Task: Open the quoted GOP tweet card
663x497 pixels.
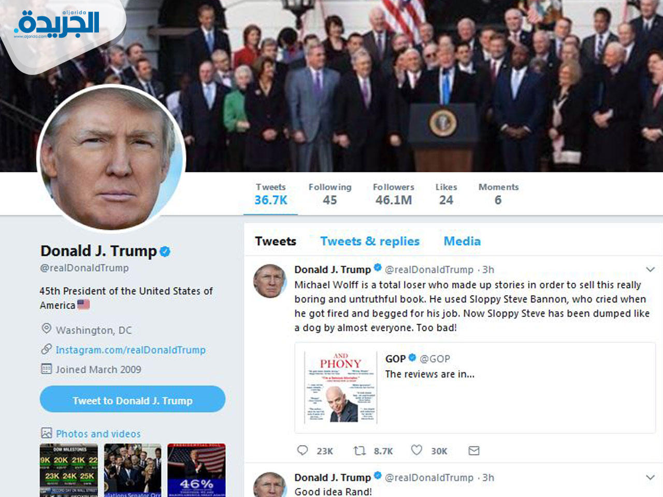Action: click(475, 388)
